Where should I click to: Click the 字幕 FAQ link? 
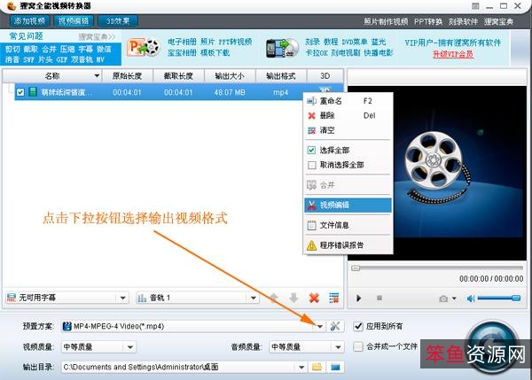point(85,49)
